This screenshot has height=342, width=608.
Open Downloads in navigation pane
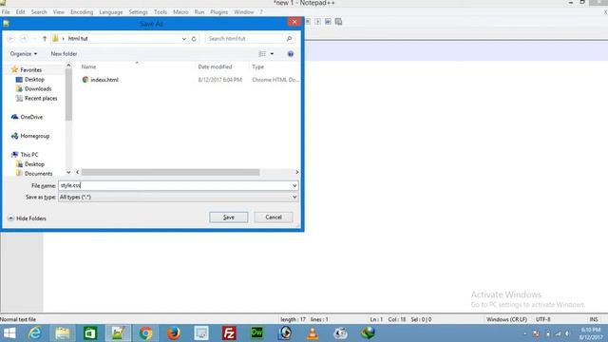[38, 88]
